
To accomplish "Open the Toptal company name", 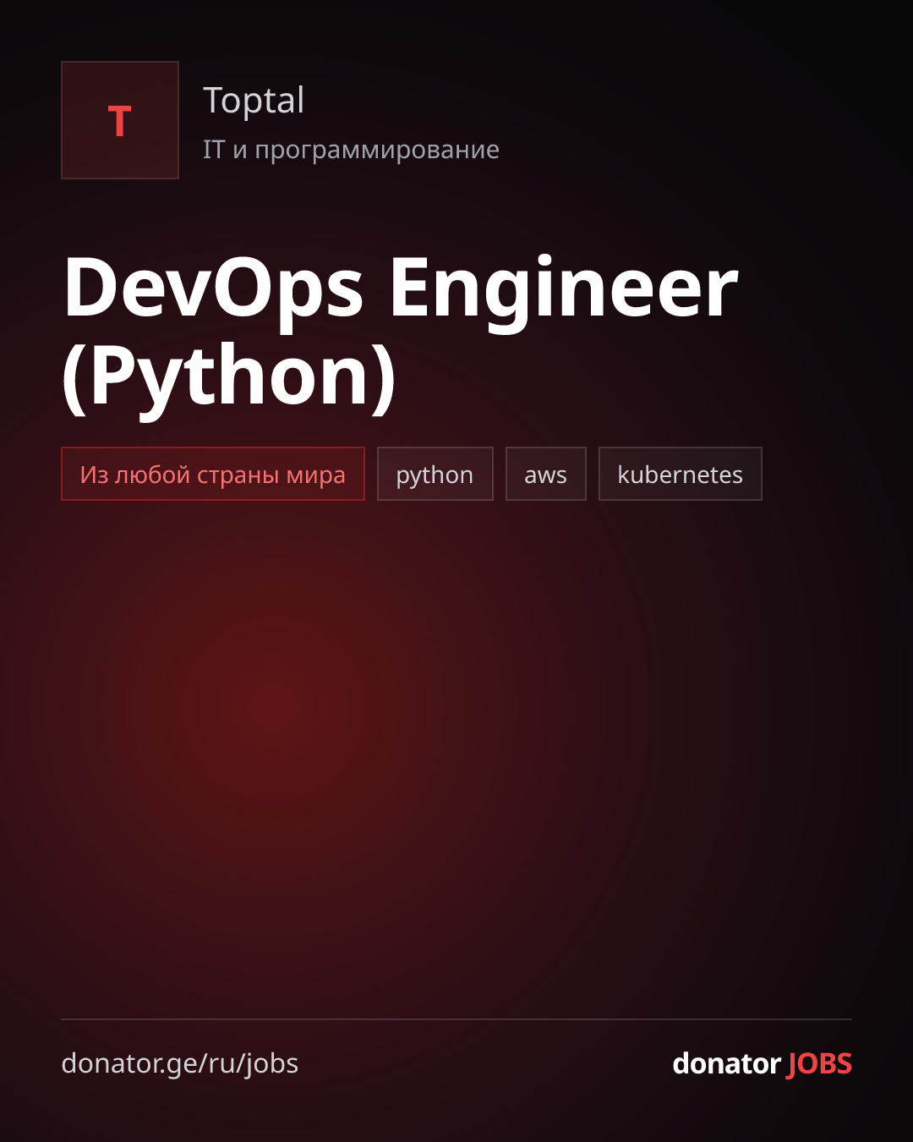I will pos(254,101).
